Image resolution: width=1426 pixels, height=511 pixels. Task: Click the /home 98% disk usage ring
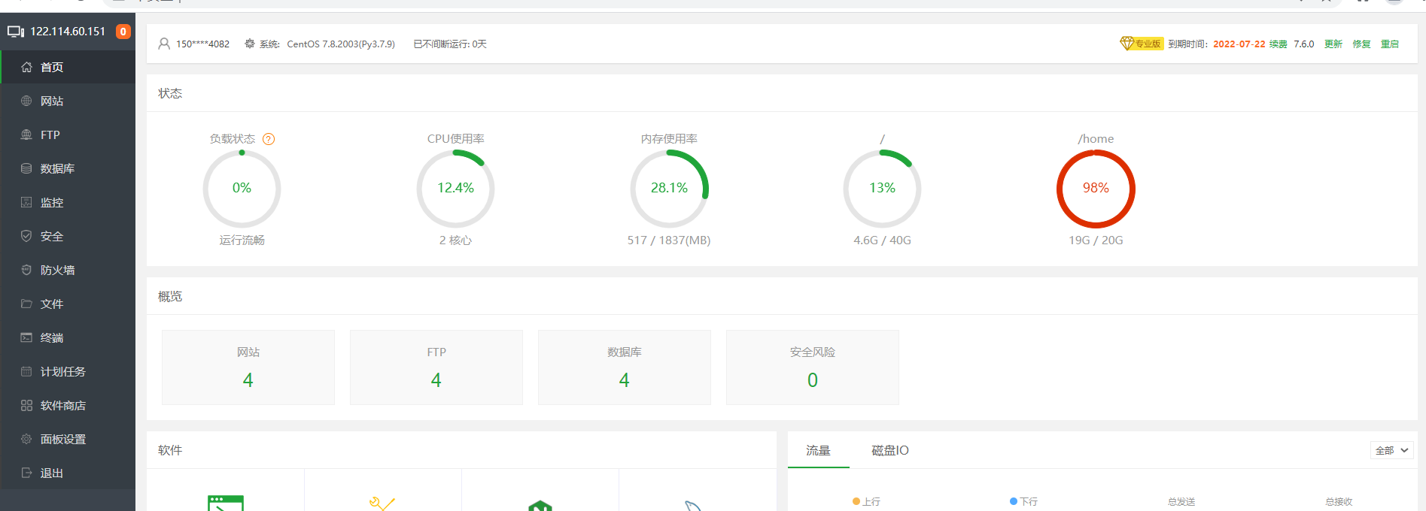point(1096,189)
